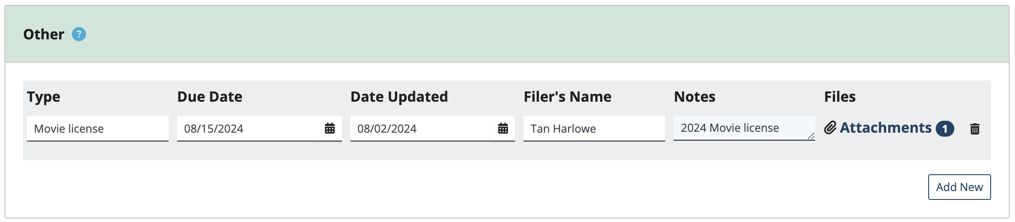Click the Due Date column header
Image resolution: width=1015 pixels, height=222 pixels.
(x=210, y=97)
